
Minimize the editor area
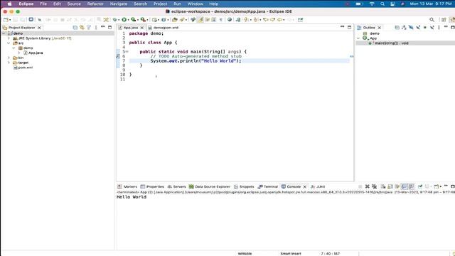(x=343, y=27)
